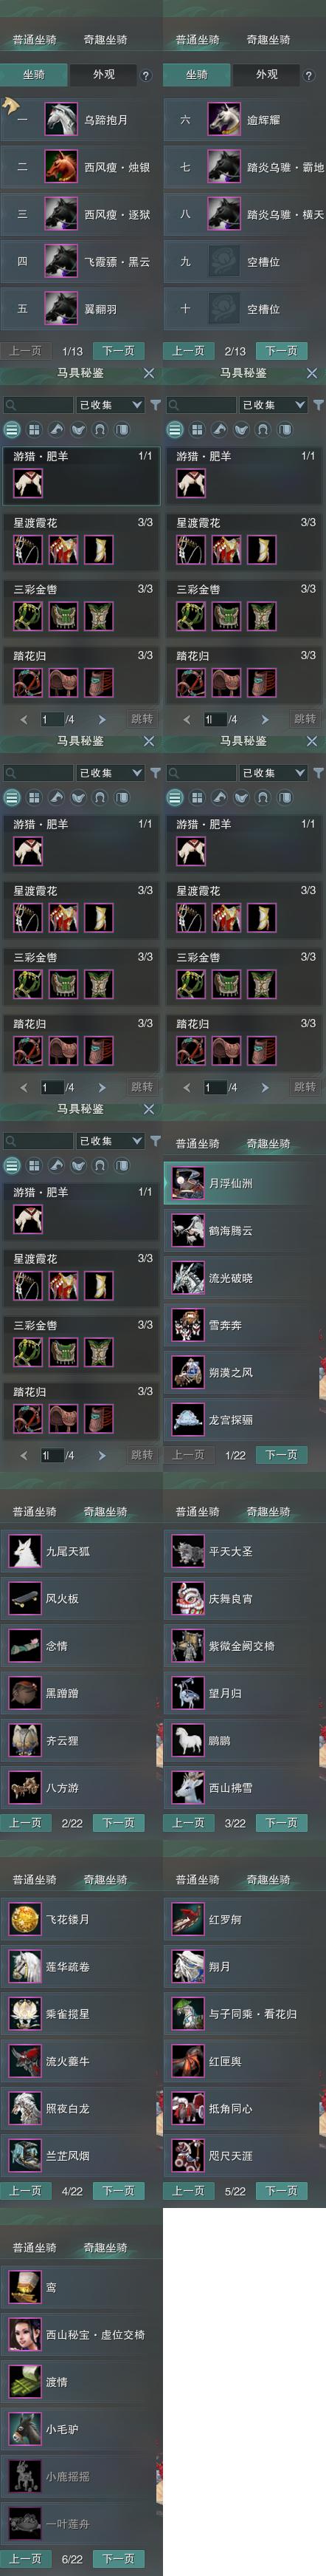Select the 龙宫探骊 mount icon

coord(187,1419)
